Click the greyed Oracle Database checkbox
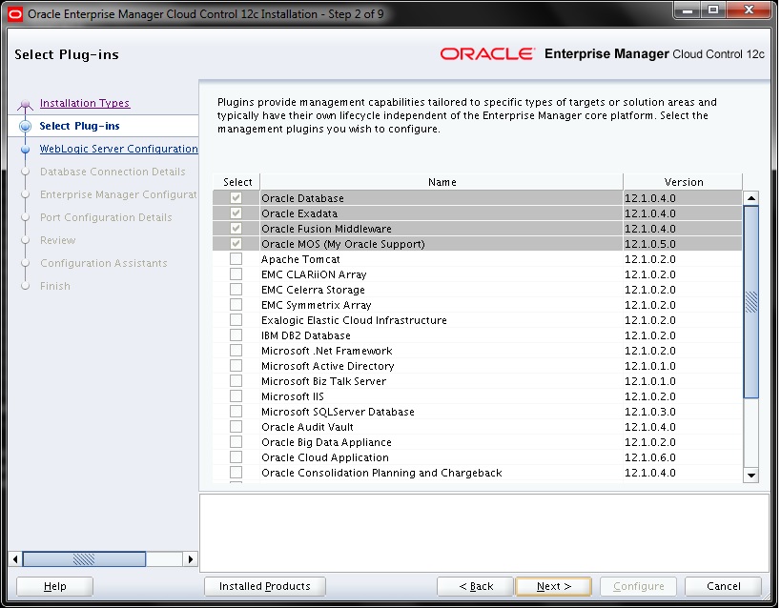The height and width of the screenshot is (608, 781). [x=236, y=198]
